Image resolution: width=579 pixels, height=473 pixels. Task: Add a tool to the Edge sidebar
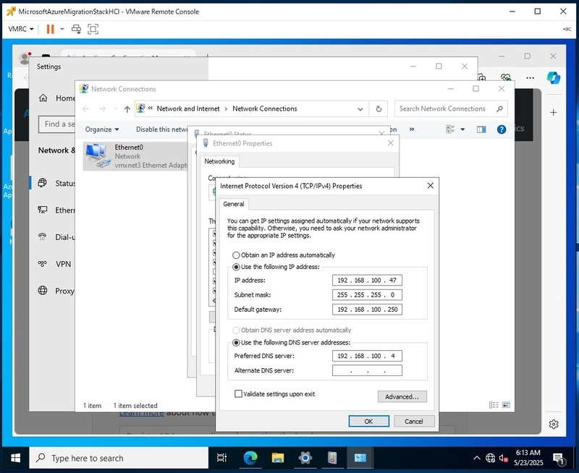553,113
